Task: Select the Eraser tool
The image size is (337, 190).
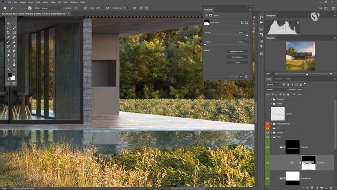Action: [x=14, y=46]
